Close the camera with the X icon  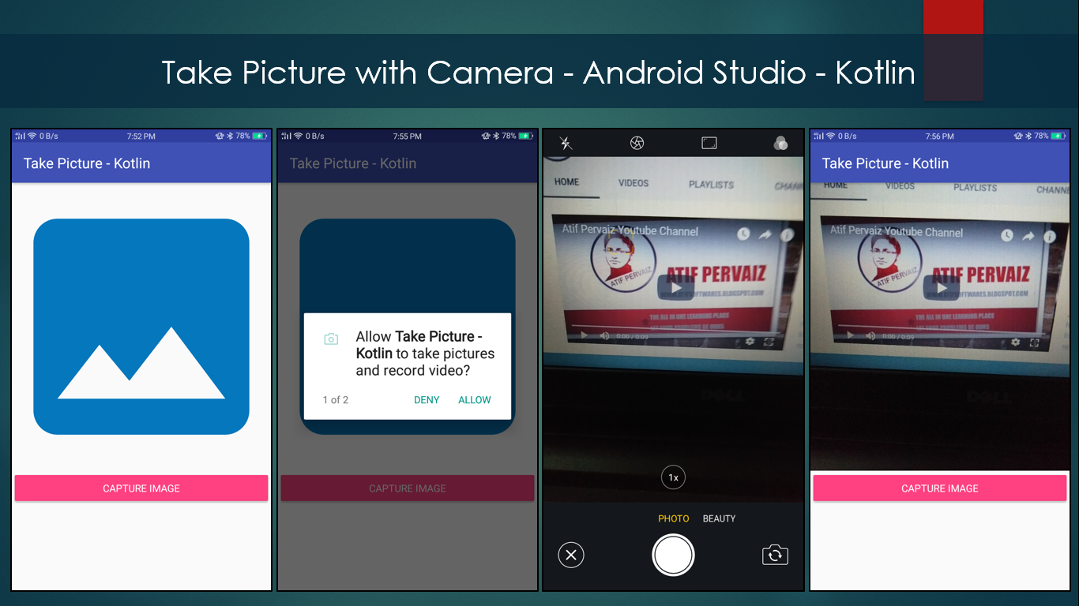pyautogui.click(x=571, y=555)
